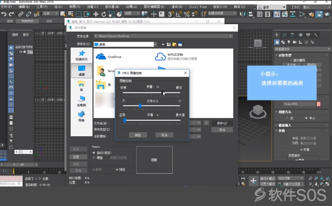Image resolution: width=332 pixels, height=206 pixels.
Task: Open Network location in save dialog sidebar
Action: 82,116
